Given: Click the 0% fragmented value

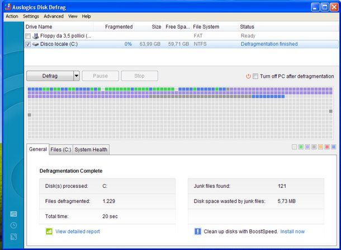Looking at the screenshot, I should pyautogui.click(x=128, y=44).
